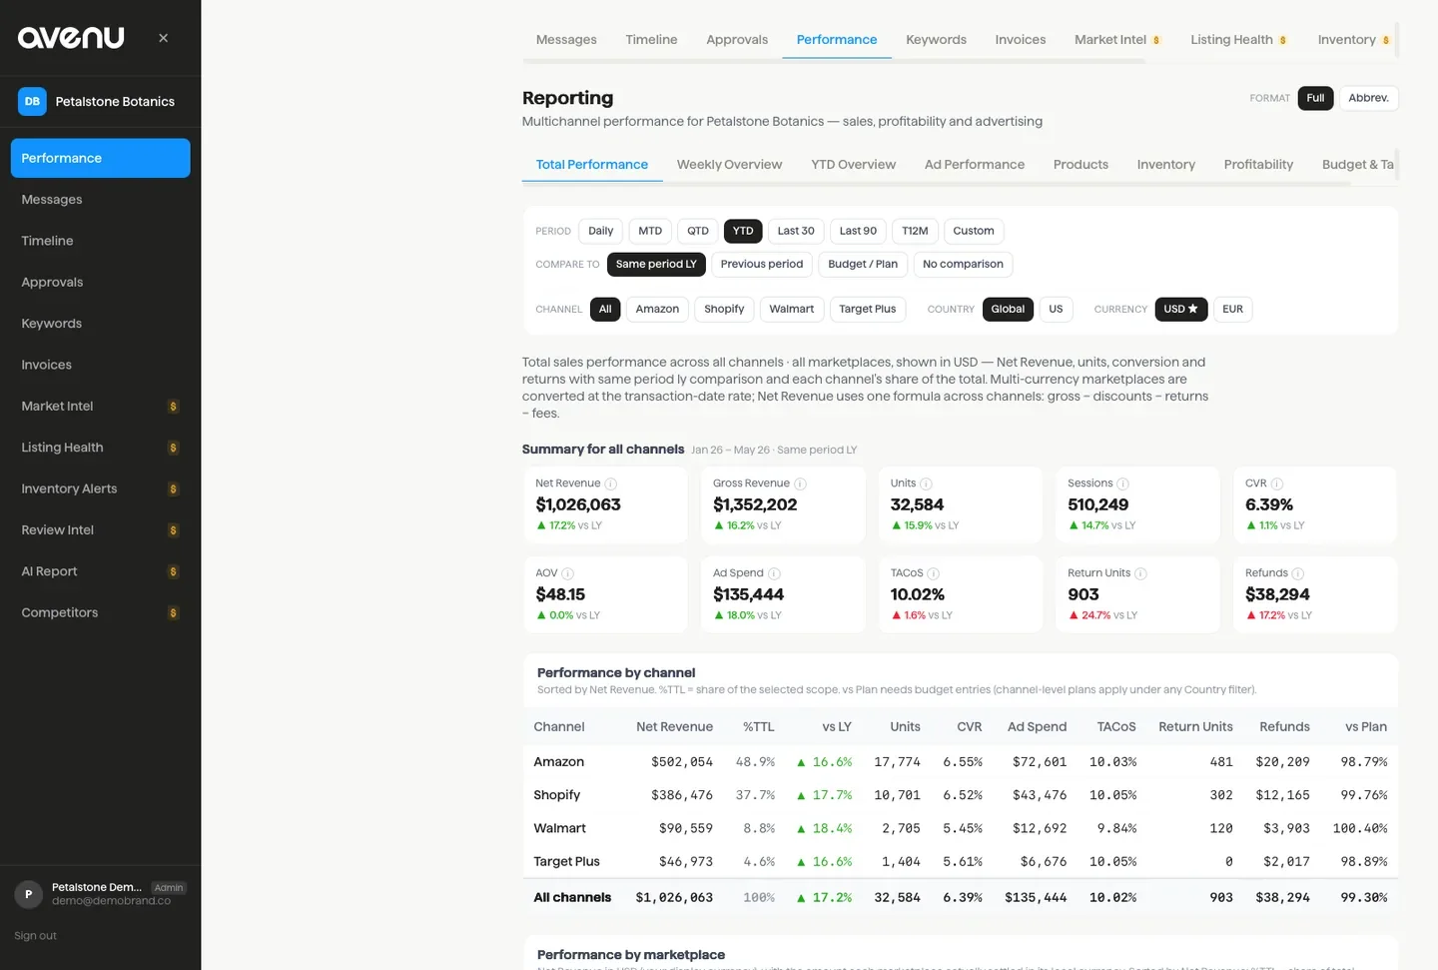Select the YTD period option
The image size is (1438, 970).
[743, 231]
